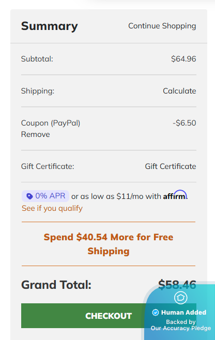Click the Coupon (PayPal) label
Viewport: 215px width, 340px height.
pos(51,123)
